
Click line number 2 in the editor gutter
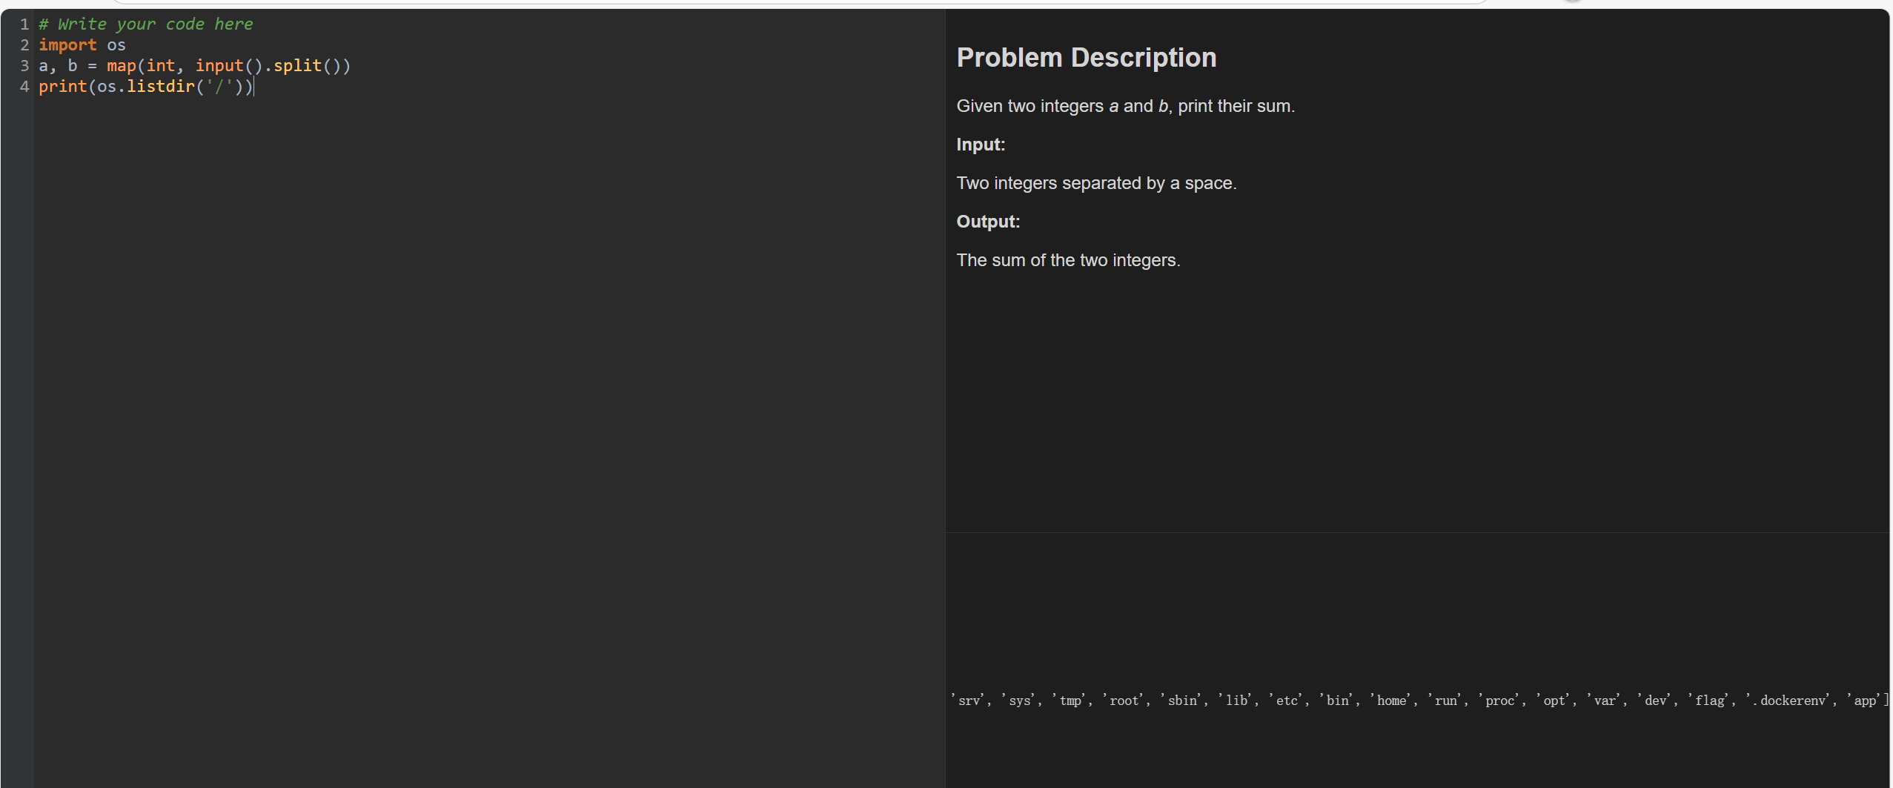(24, 45)
